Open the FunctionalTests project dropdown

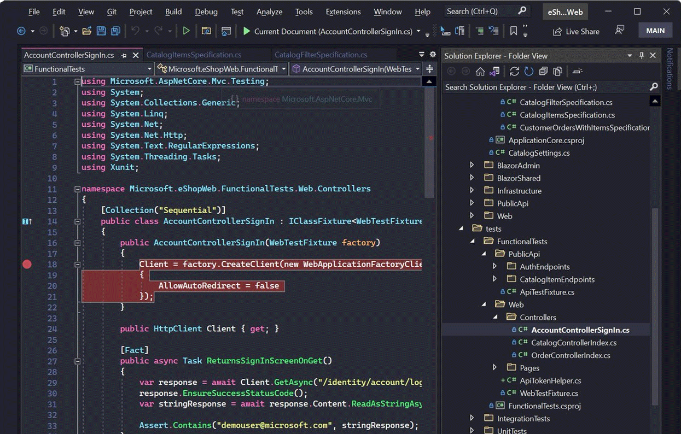coord(88,69)
